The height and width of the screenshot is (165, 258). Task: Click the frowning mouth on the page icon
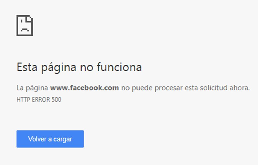tap(25, 30)
